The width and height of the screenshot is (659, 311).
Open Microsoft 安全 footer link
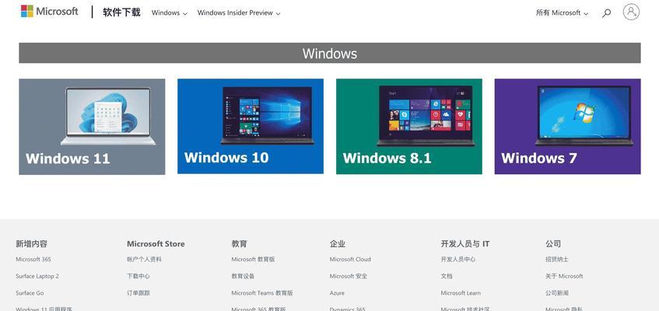click(x=349, y=276)
